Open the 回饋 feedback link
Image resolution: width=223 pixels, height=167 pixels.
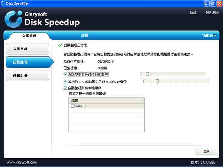click(193, 13)
